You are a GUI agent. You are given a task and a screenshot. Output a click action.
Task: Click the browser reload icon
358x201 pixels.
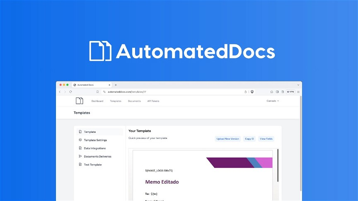[70, 92]
